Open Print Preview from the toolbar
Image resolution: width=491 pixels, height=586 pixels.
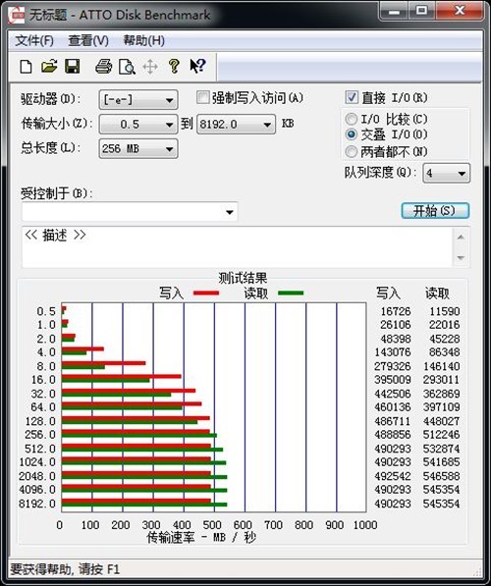(127, 67)
